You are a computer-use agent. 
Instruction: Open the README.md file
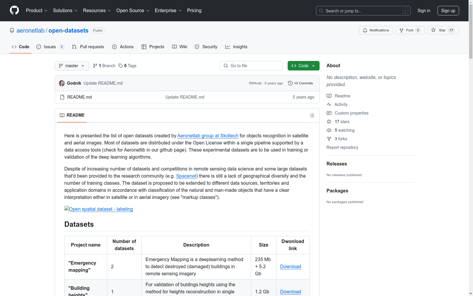coord(80,97)
